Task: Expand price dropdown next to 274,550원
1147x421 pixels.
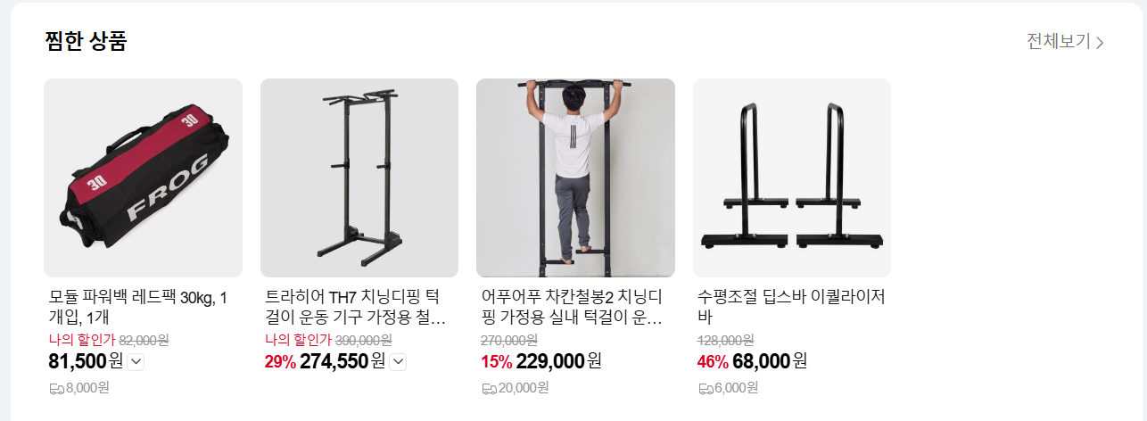Action: 399,361
